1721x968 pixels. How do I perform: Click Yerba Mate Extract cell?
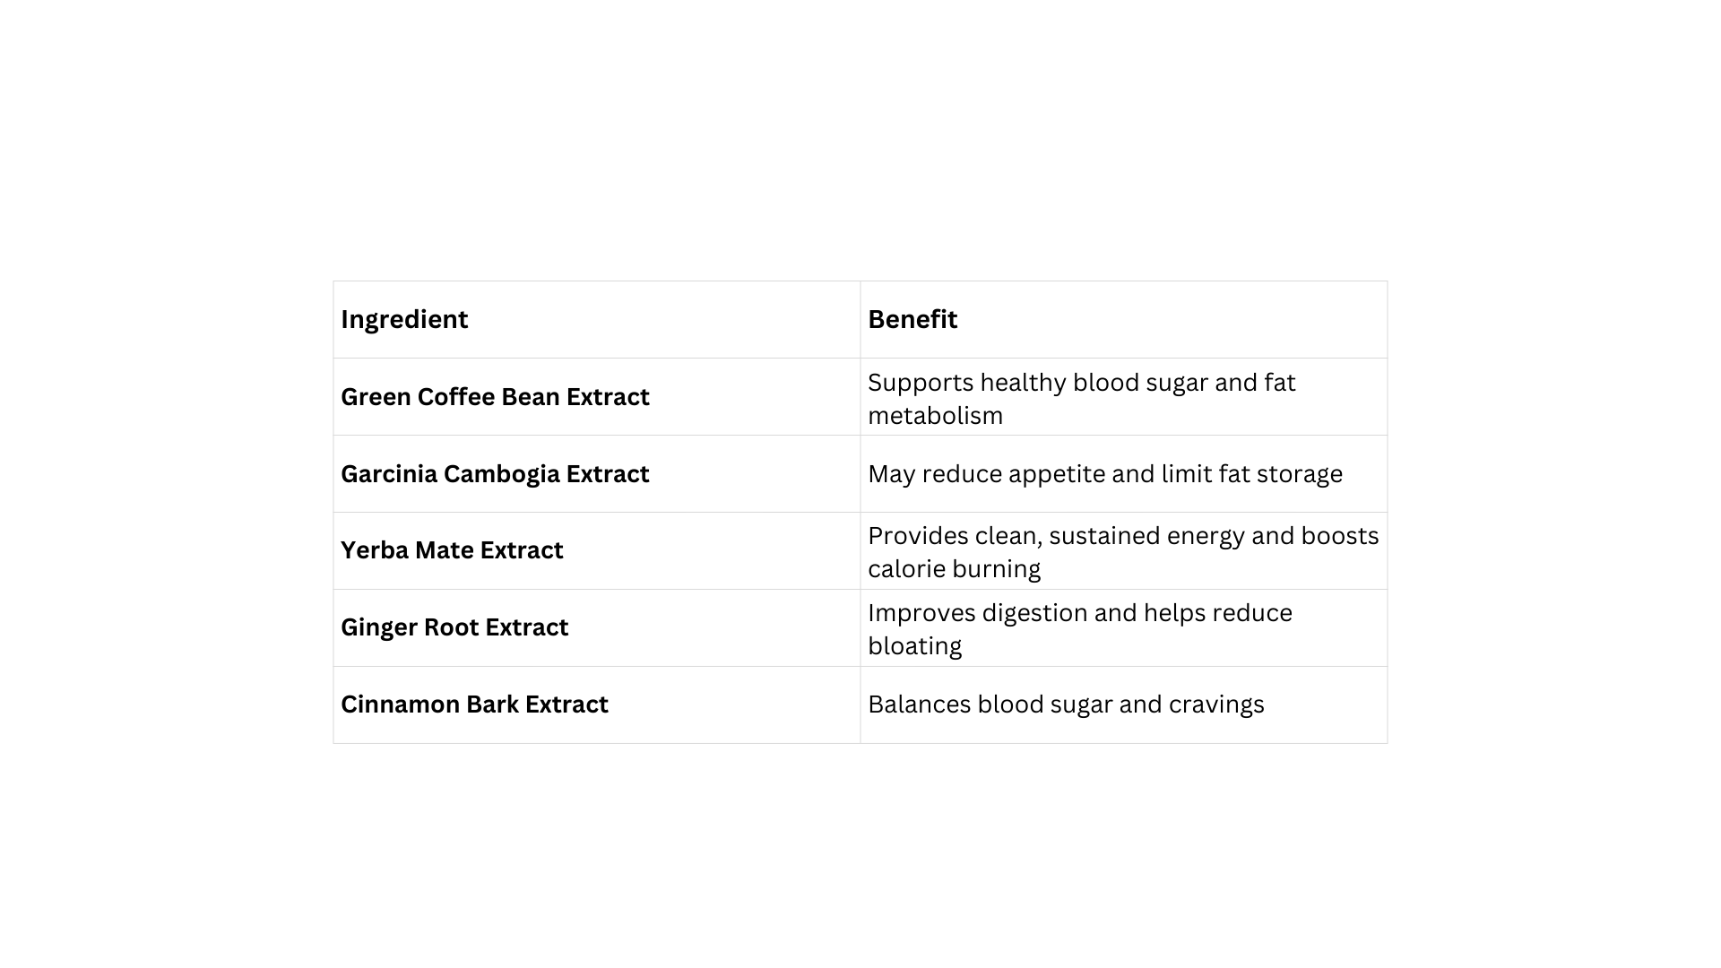click(x=597, y=550)
